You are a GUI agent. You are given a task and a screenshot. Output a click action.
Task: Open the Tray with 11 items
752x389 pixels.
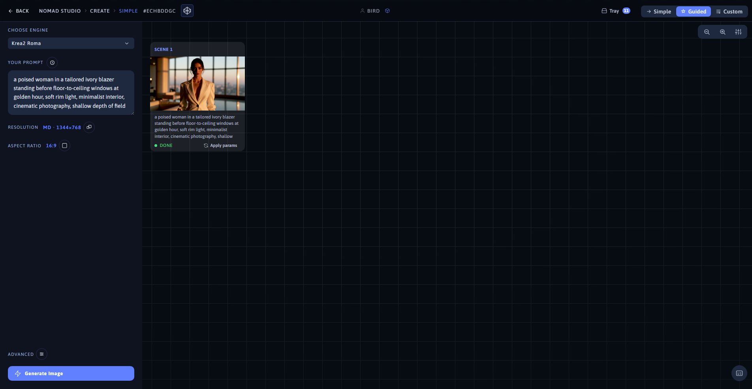tap(615, 11)
